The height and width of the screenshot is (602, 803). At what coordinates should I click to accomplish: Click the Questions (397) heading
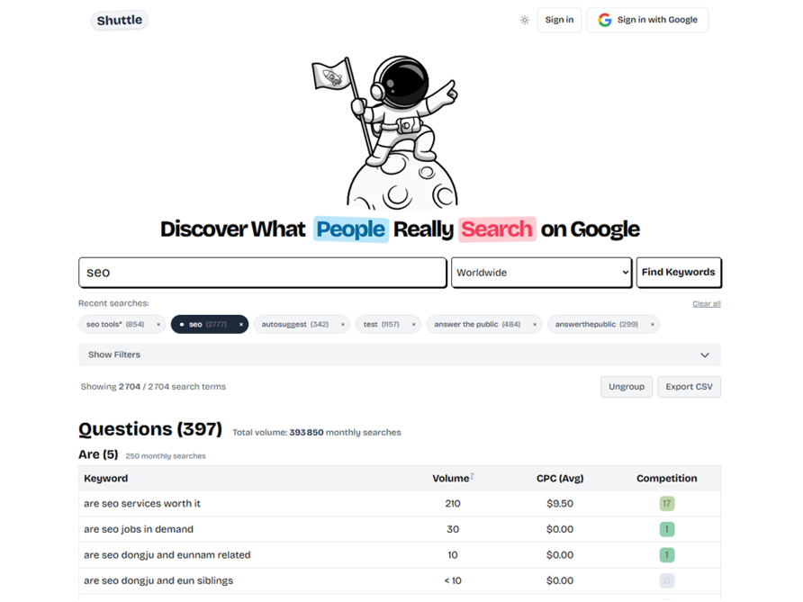[150, 429]
